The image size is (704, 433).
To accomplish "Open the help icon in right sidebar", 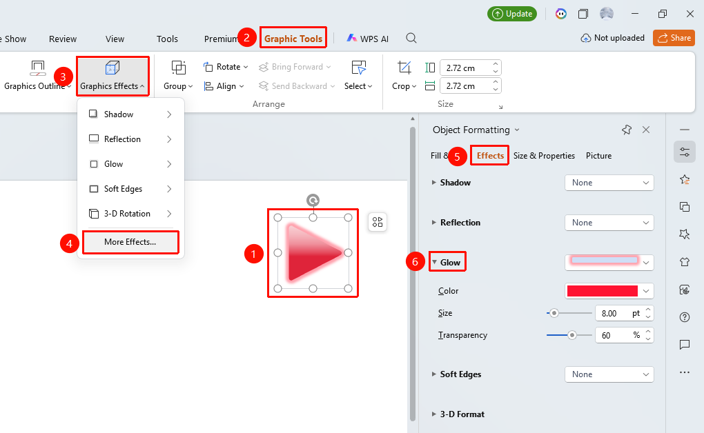I will [684, 317].
